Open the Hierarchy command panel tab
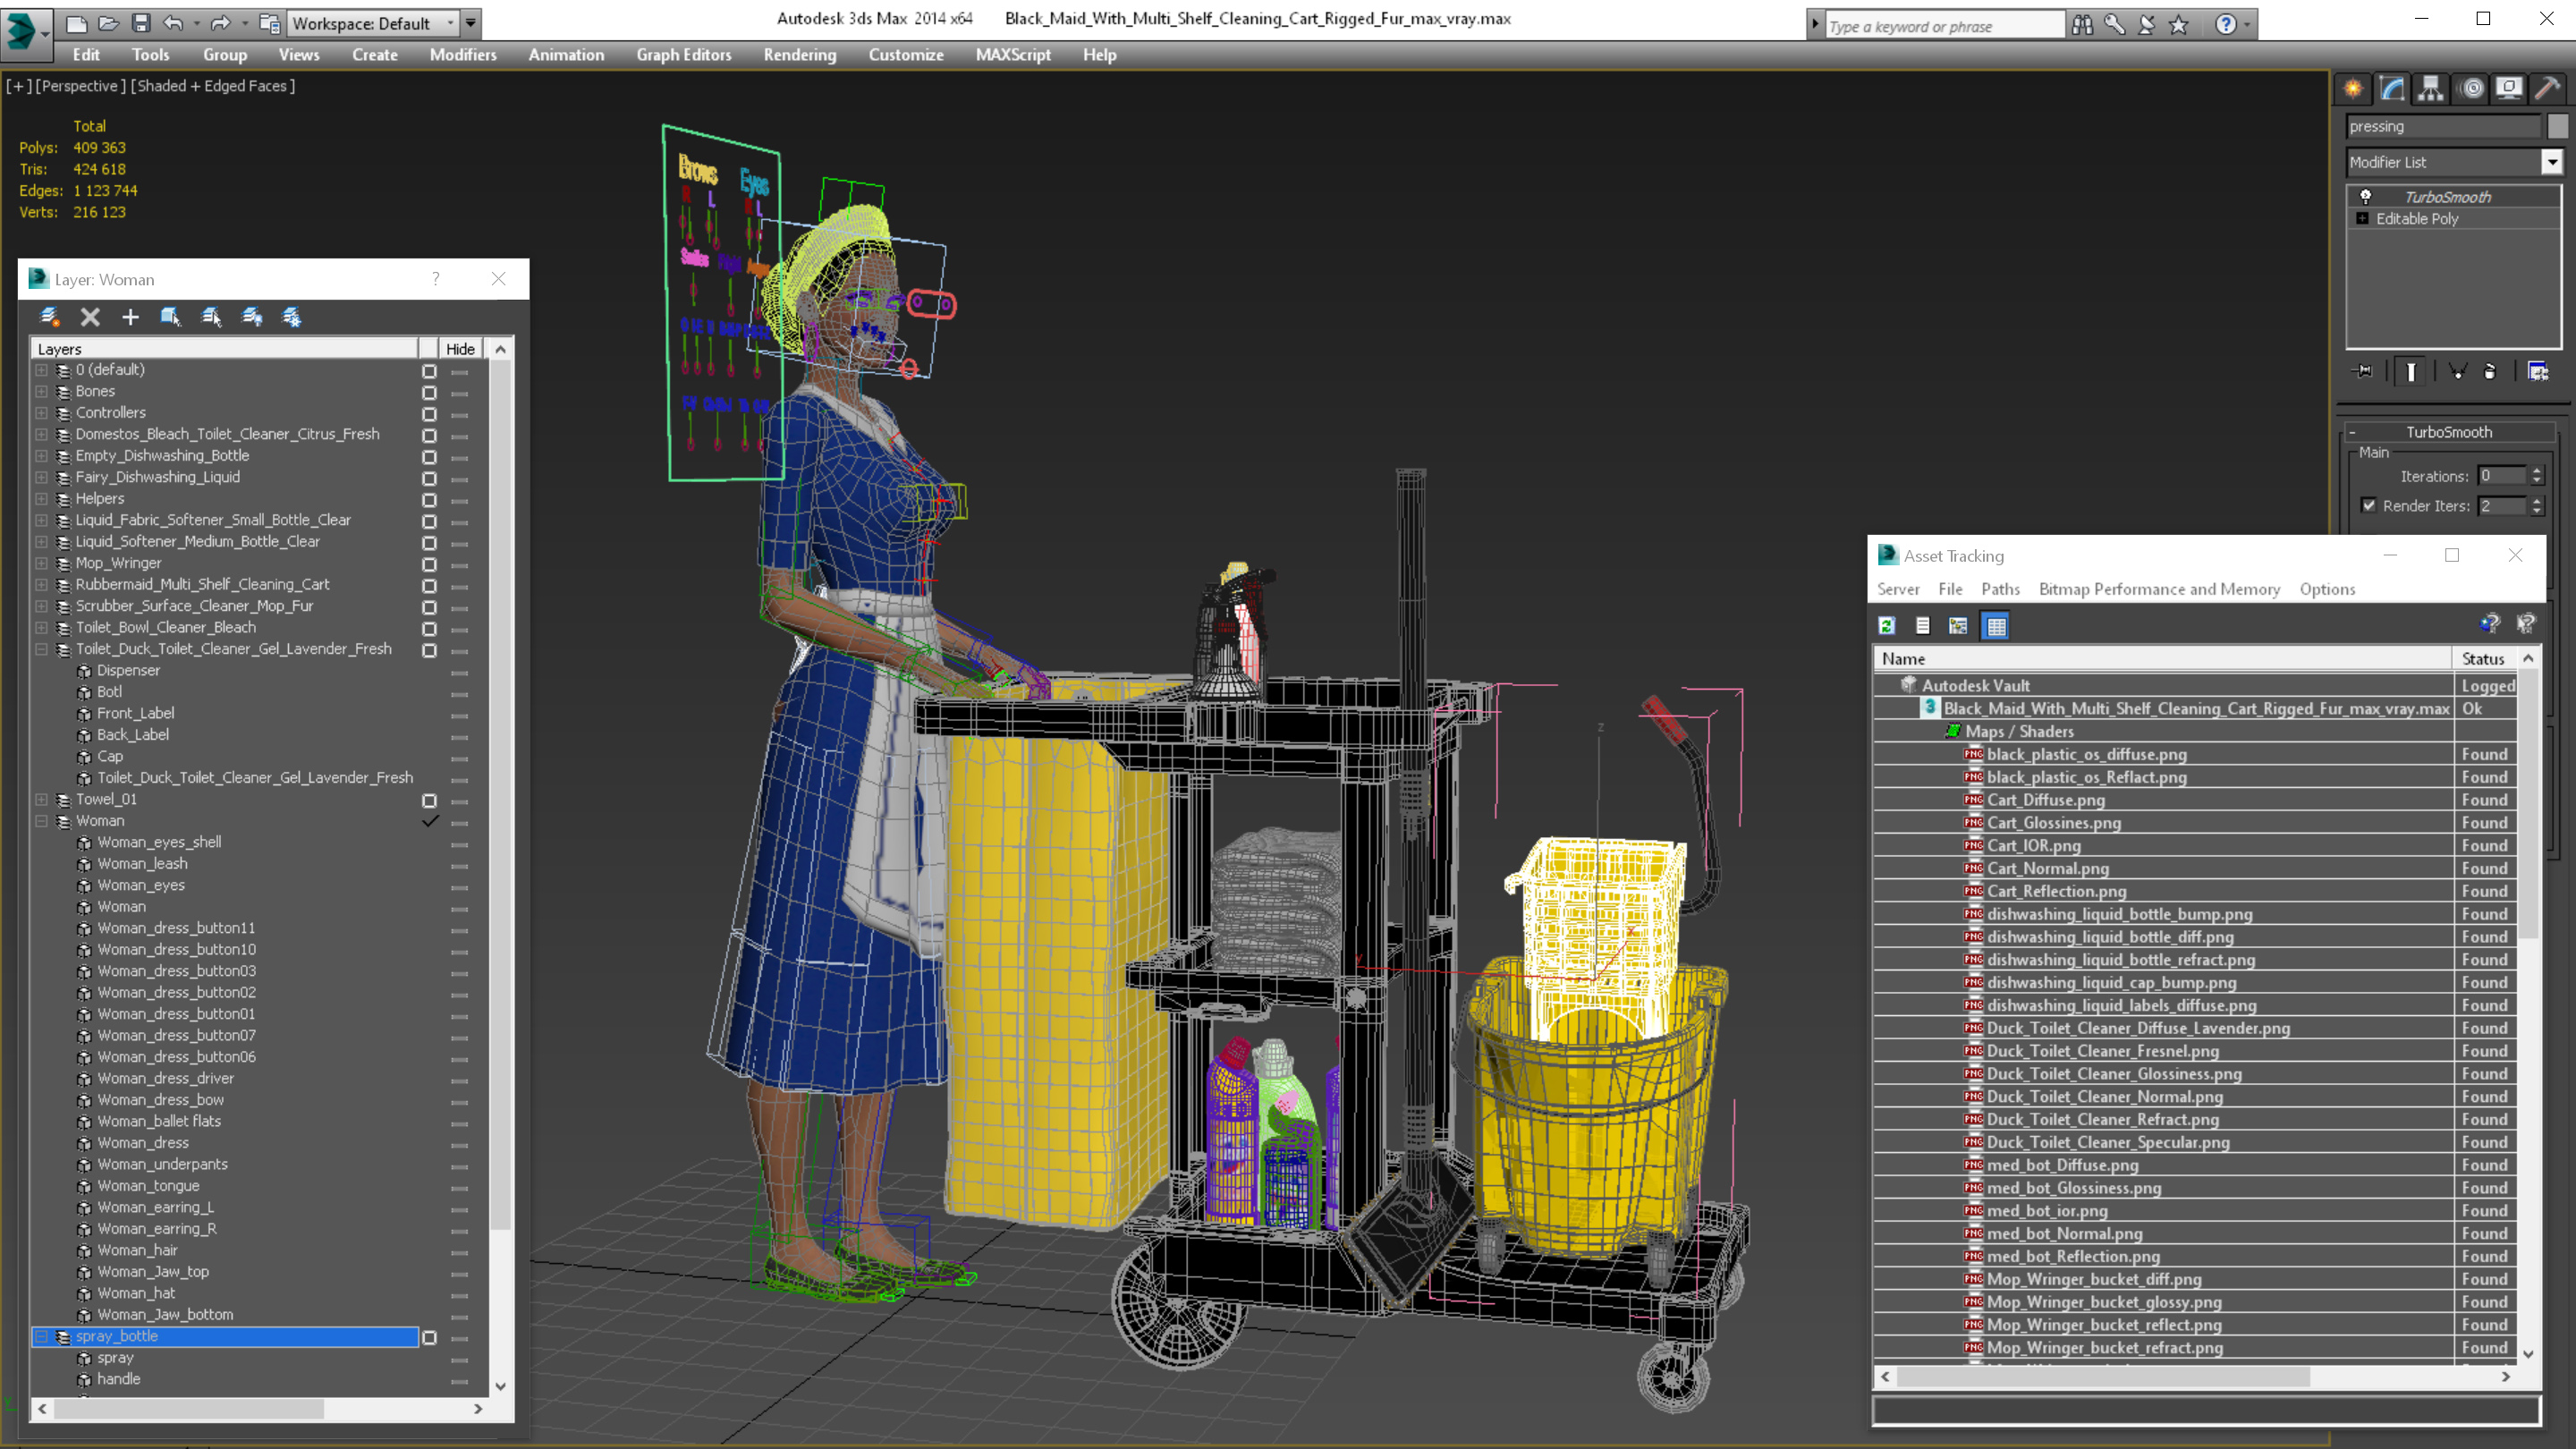2576x1449 pixels. [x=2431, y=89]
